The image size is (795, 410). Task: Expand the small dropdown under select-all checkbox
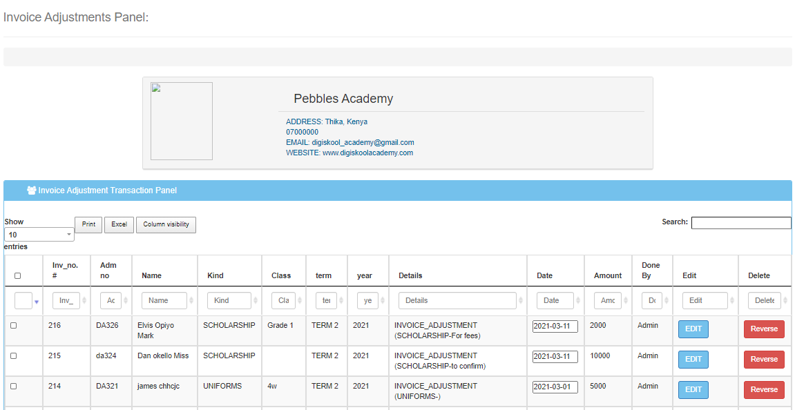coord(36,302)
